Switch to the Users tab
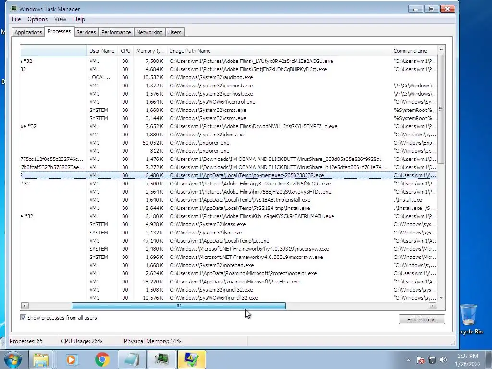Image resolution: width=492 pixels, height=369 pixels. tap(174, 32)
